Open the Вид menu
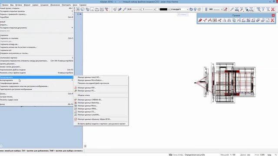Viewport: 278px width, 156px height. point(12,5)
